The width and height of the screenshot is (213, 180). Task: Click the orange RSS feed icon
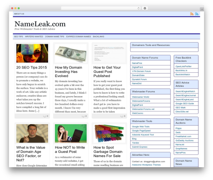tap(192, 14)
